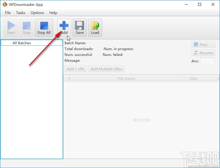Click the Add Multiple URLs button
The width and height of the screenshot is (220, 168).
click(x=106, y=69)
